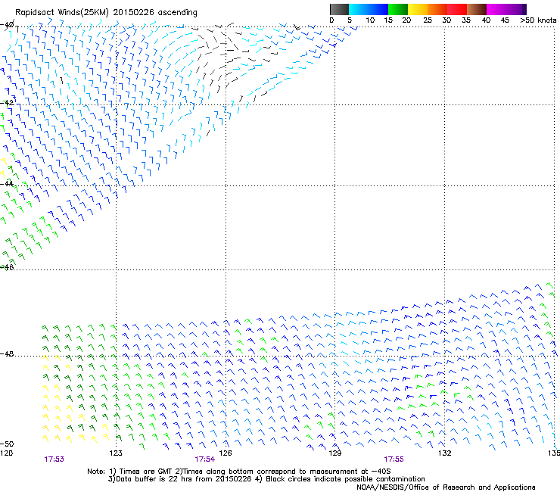Click the '123' longitude axis label
Image resolution: width=560 pixels, height=492 pixels.
tap(116, 453)
